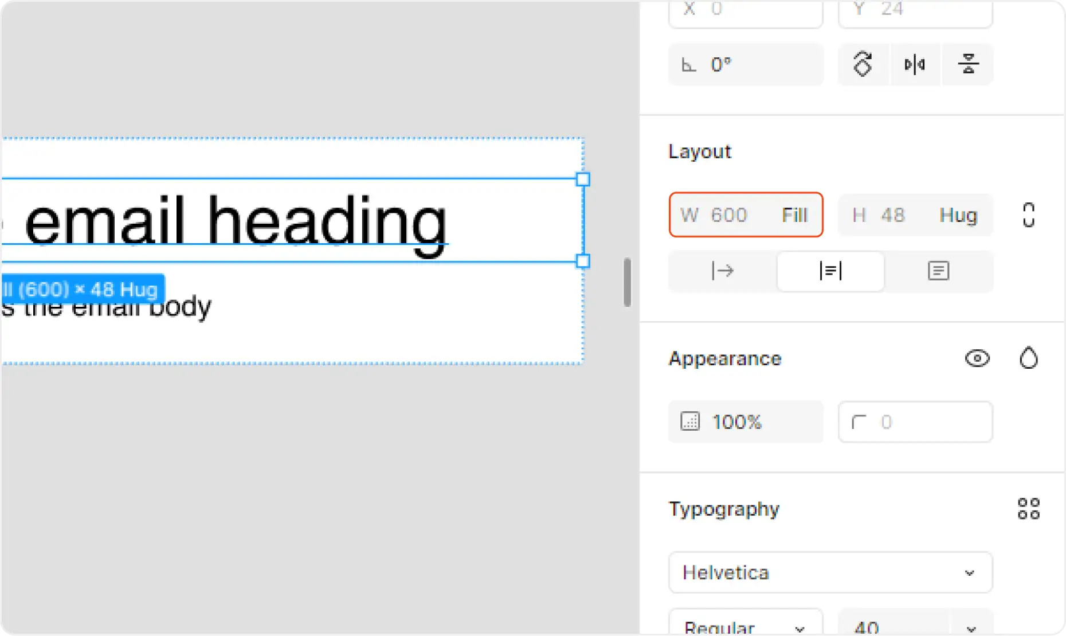Click the Hug height sizing option
This screenshot has width=1066, height=636.
pos(958,215)
